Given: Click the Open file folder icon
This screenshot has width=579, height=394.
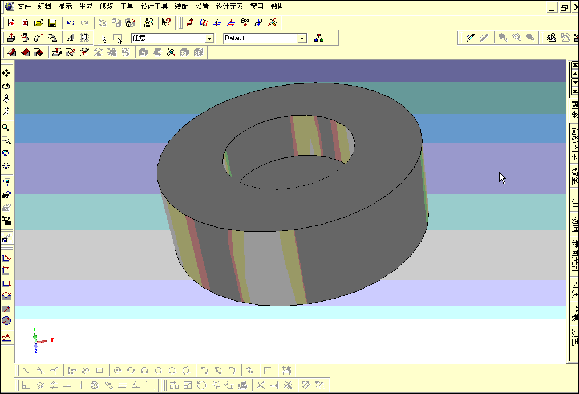Looking at the screenshot, I should pyautogui.click(x=38, y=23).
